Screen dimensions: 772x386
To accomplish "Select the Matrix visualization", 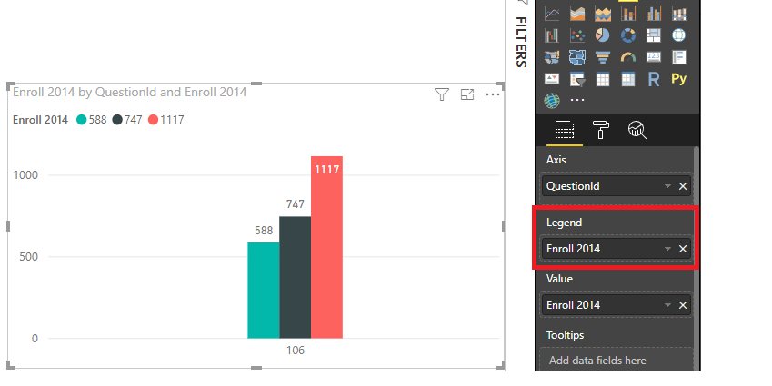I will coord(628,79).
